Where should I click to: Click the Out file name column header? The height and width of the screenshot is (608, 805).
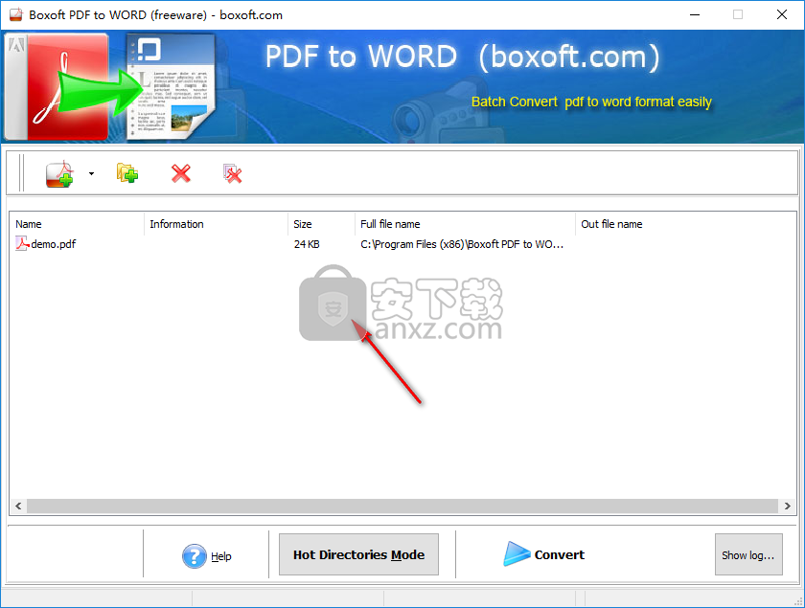(685, 224)
